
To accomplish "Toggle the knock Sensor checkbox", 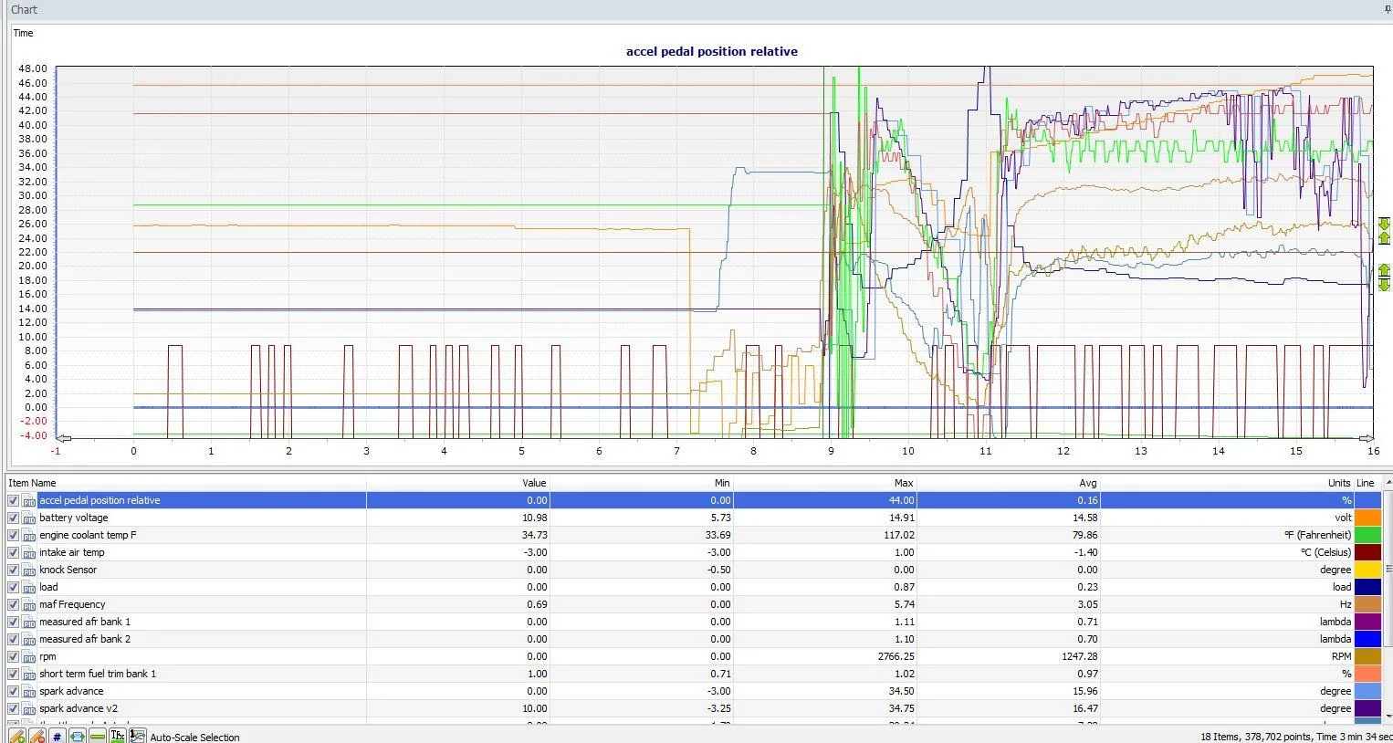I will coord(13,570).
